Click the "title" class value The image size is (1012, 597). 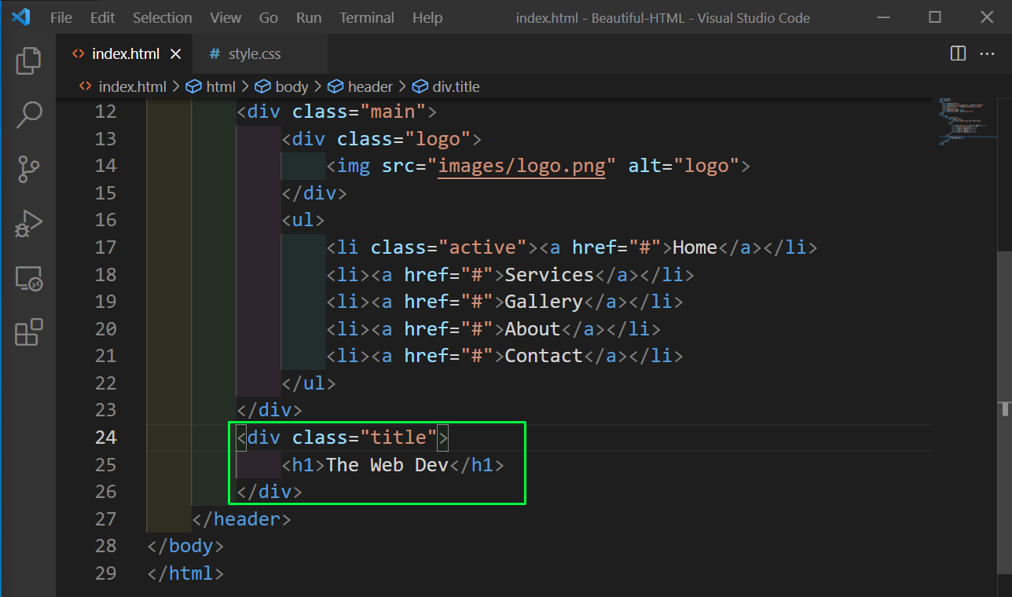coord(398,438)
